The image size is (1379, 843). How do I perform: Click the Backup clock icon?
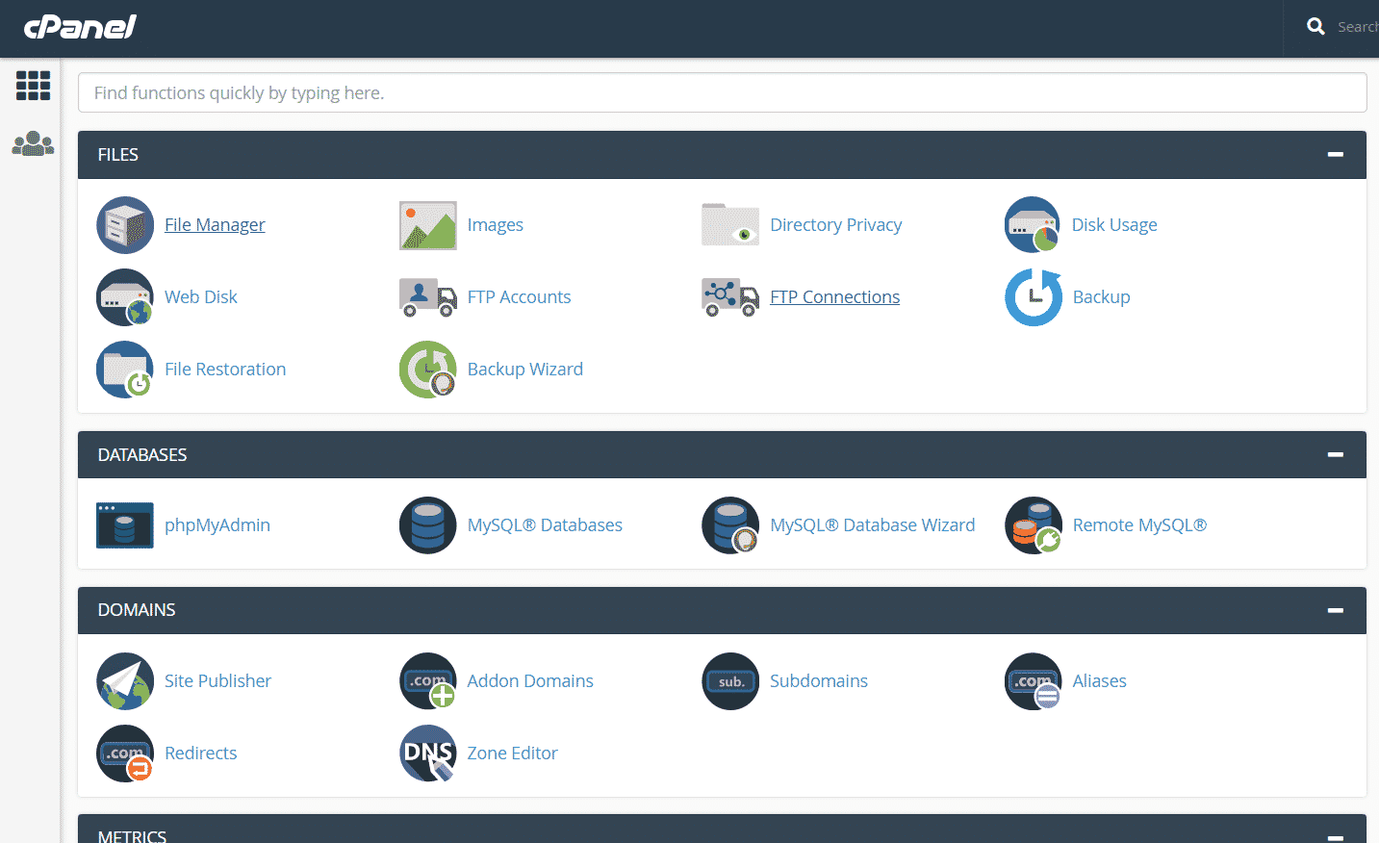1034,297
